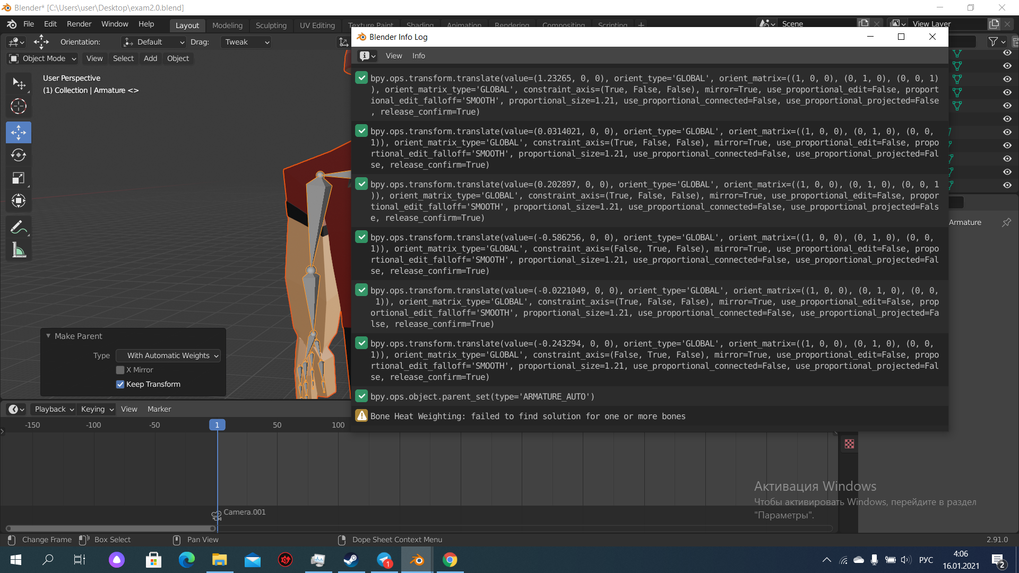1019x573 pixels.
Task: Open the Add menu in viewport header
Action: point(150,58)
